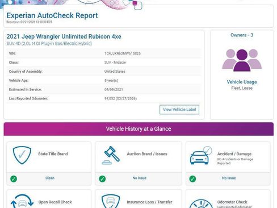Click the State Title Brand label
The height and width of the screenshot is (208, 277).
53,154
